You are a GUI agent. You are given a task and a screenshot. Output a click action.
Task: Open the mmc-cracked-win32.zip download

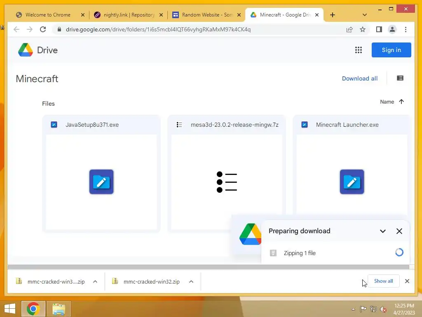tap(151, 282)
